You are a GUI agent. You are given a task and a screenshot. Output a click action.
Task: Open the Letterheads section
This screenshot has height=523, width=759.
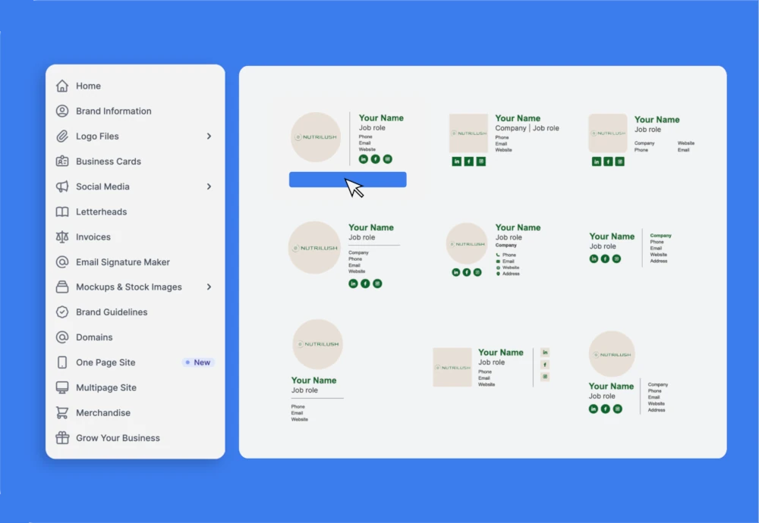[101, 212]
